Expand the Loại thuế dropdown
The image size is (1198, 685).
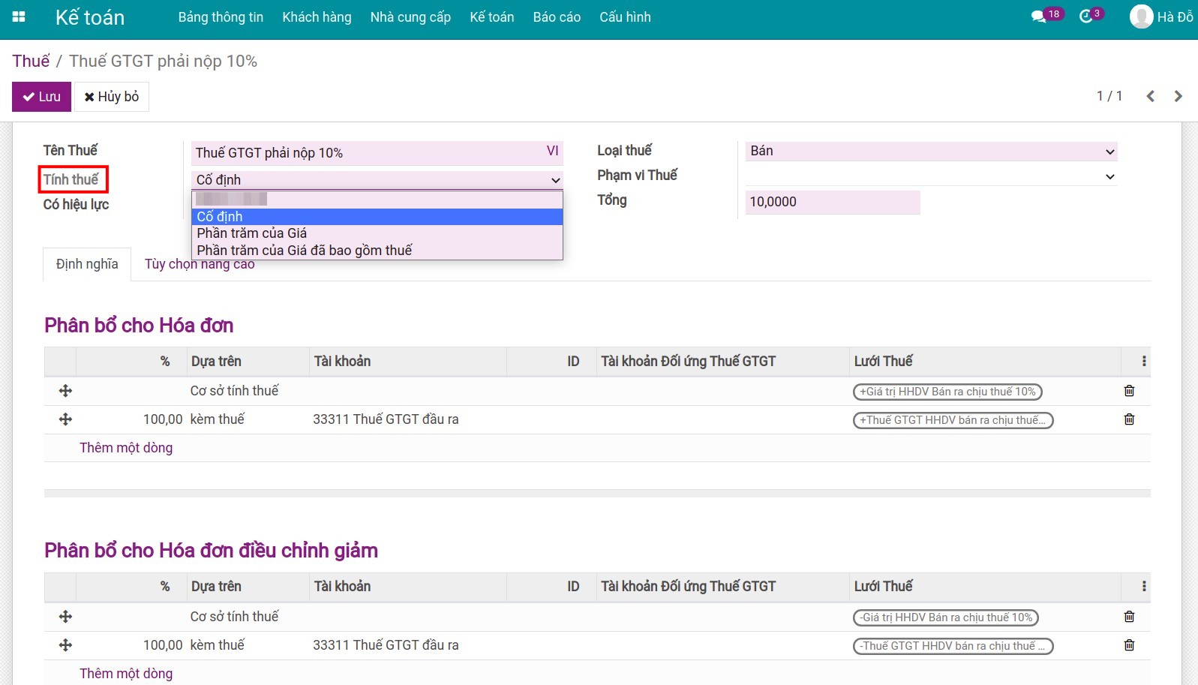click(930, 152)
